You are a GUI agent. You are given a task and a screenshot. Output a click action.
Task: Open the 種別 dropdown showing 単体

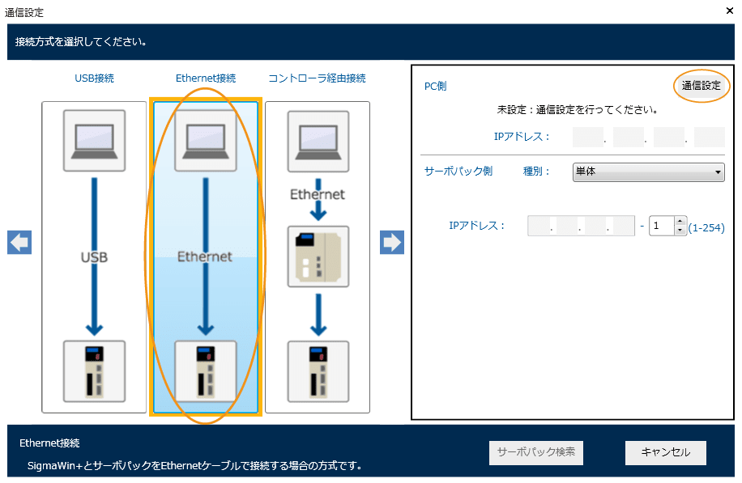tap(648, 172)
